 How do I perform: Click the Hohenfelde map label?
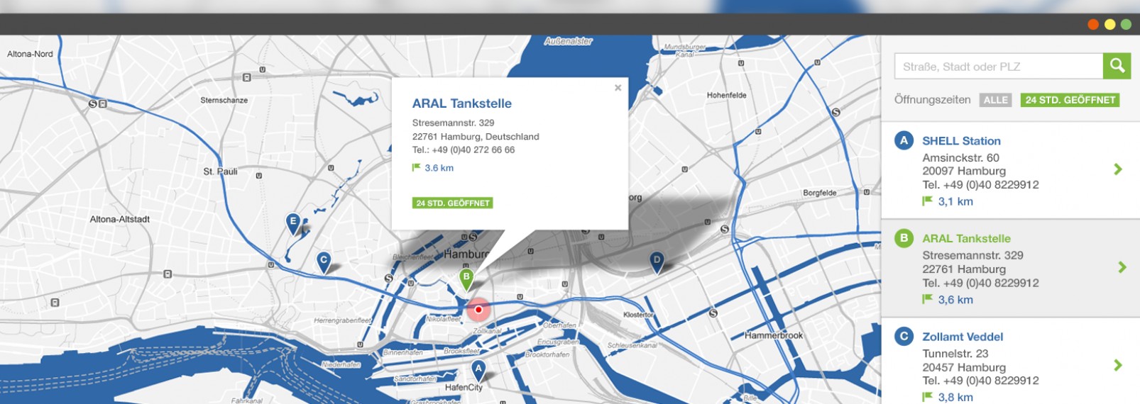pos(726,95)
